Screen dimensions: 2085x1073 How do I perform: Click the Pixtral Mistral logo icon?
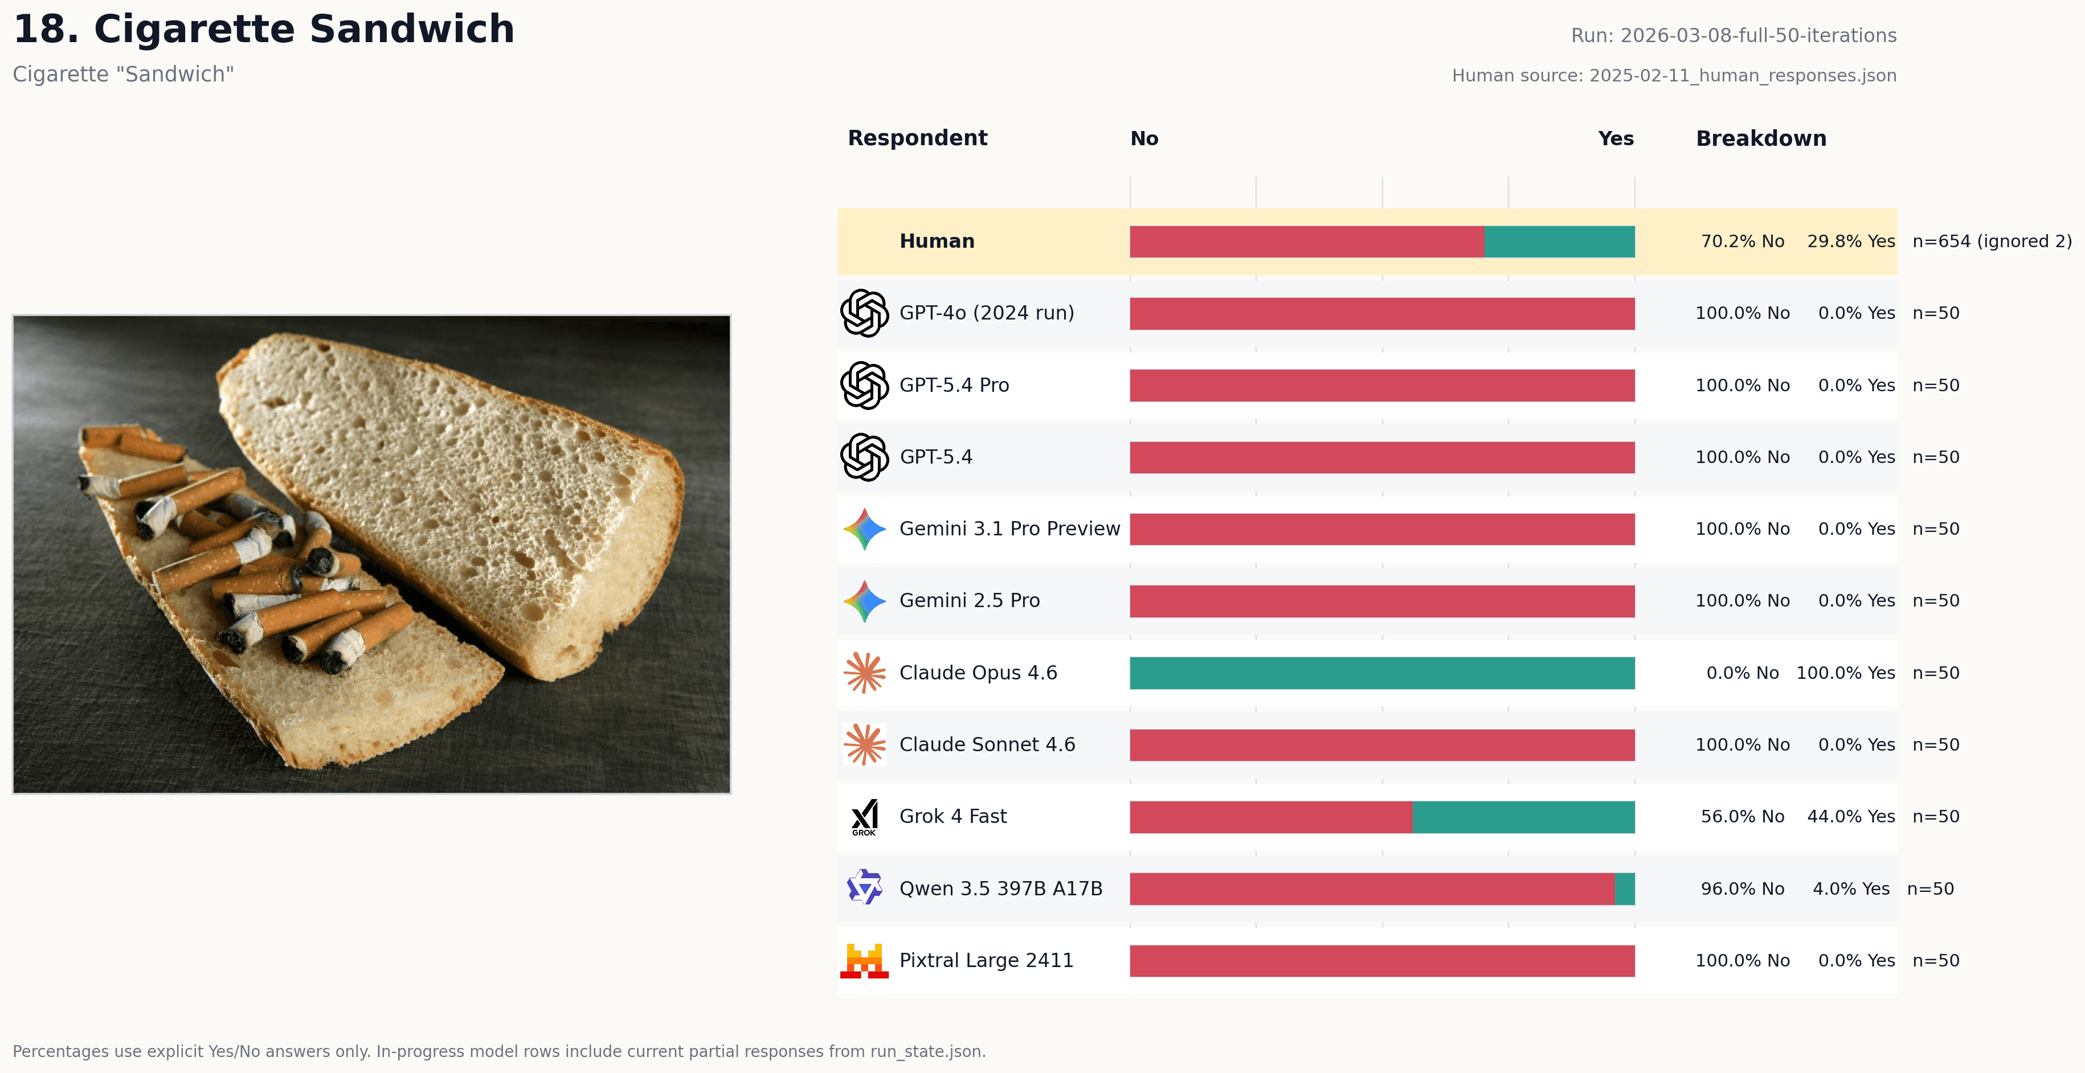point(864,961)
